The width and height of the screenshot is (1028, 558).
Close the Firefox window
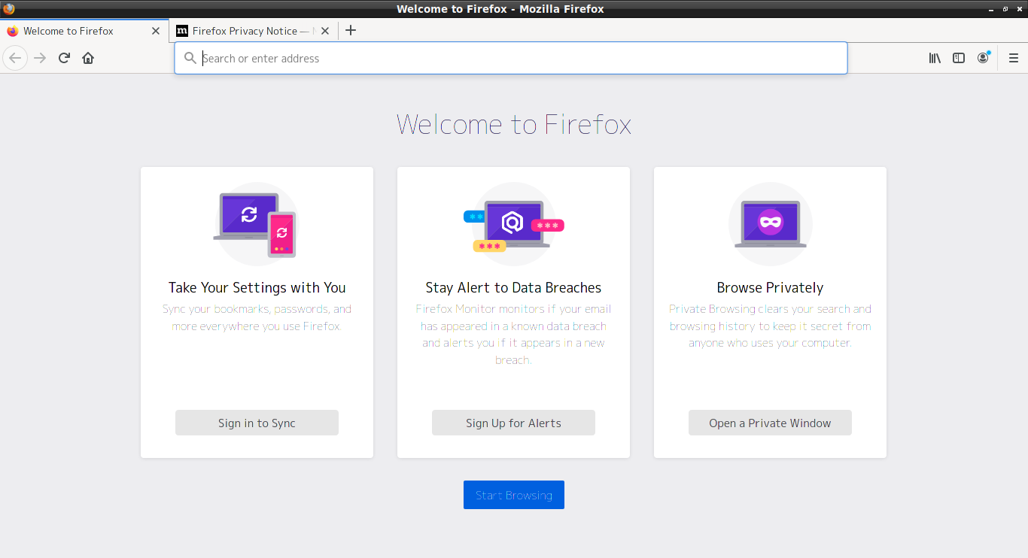click(1018, 9)
